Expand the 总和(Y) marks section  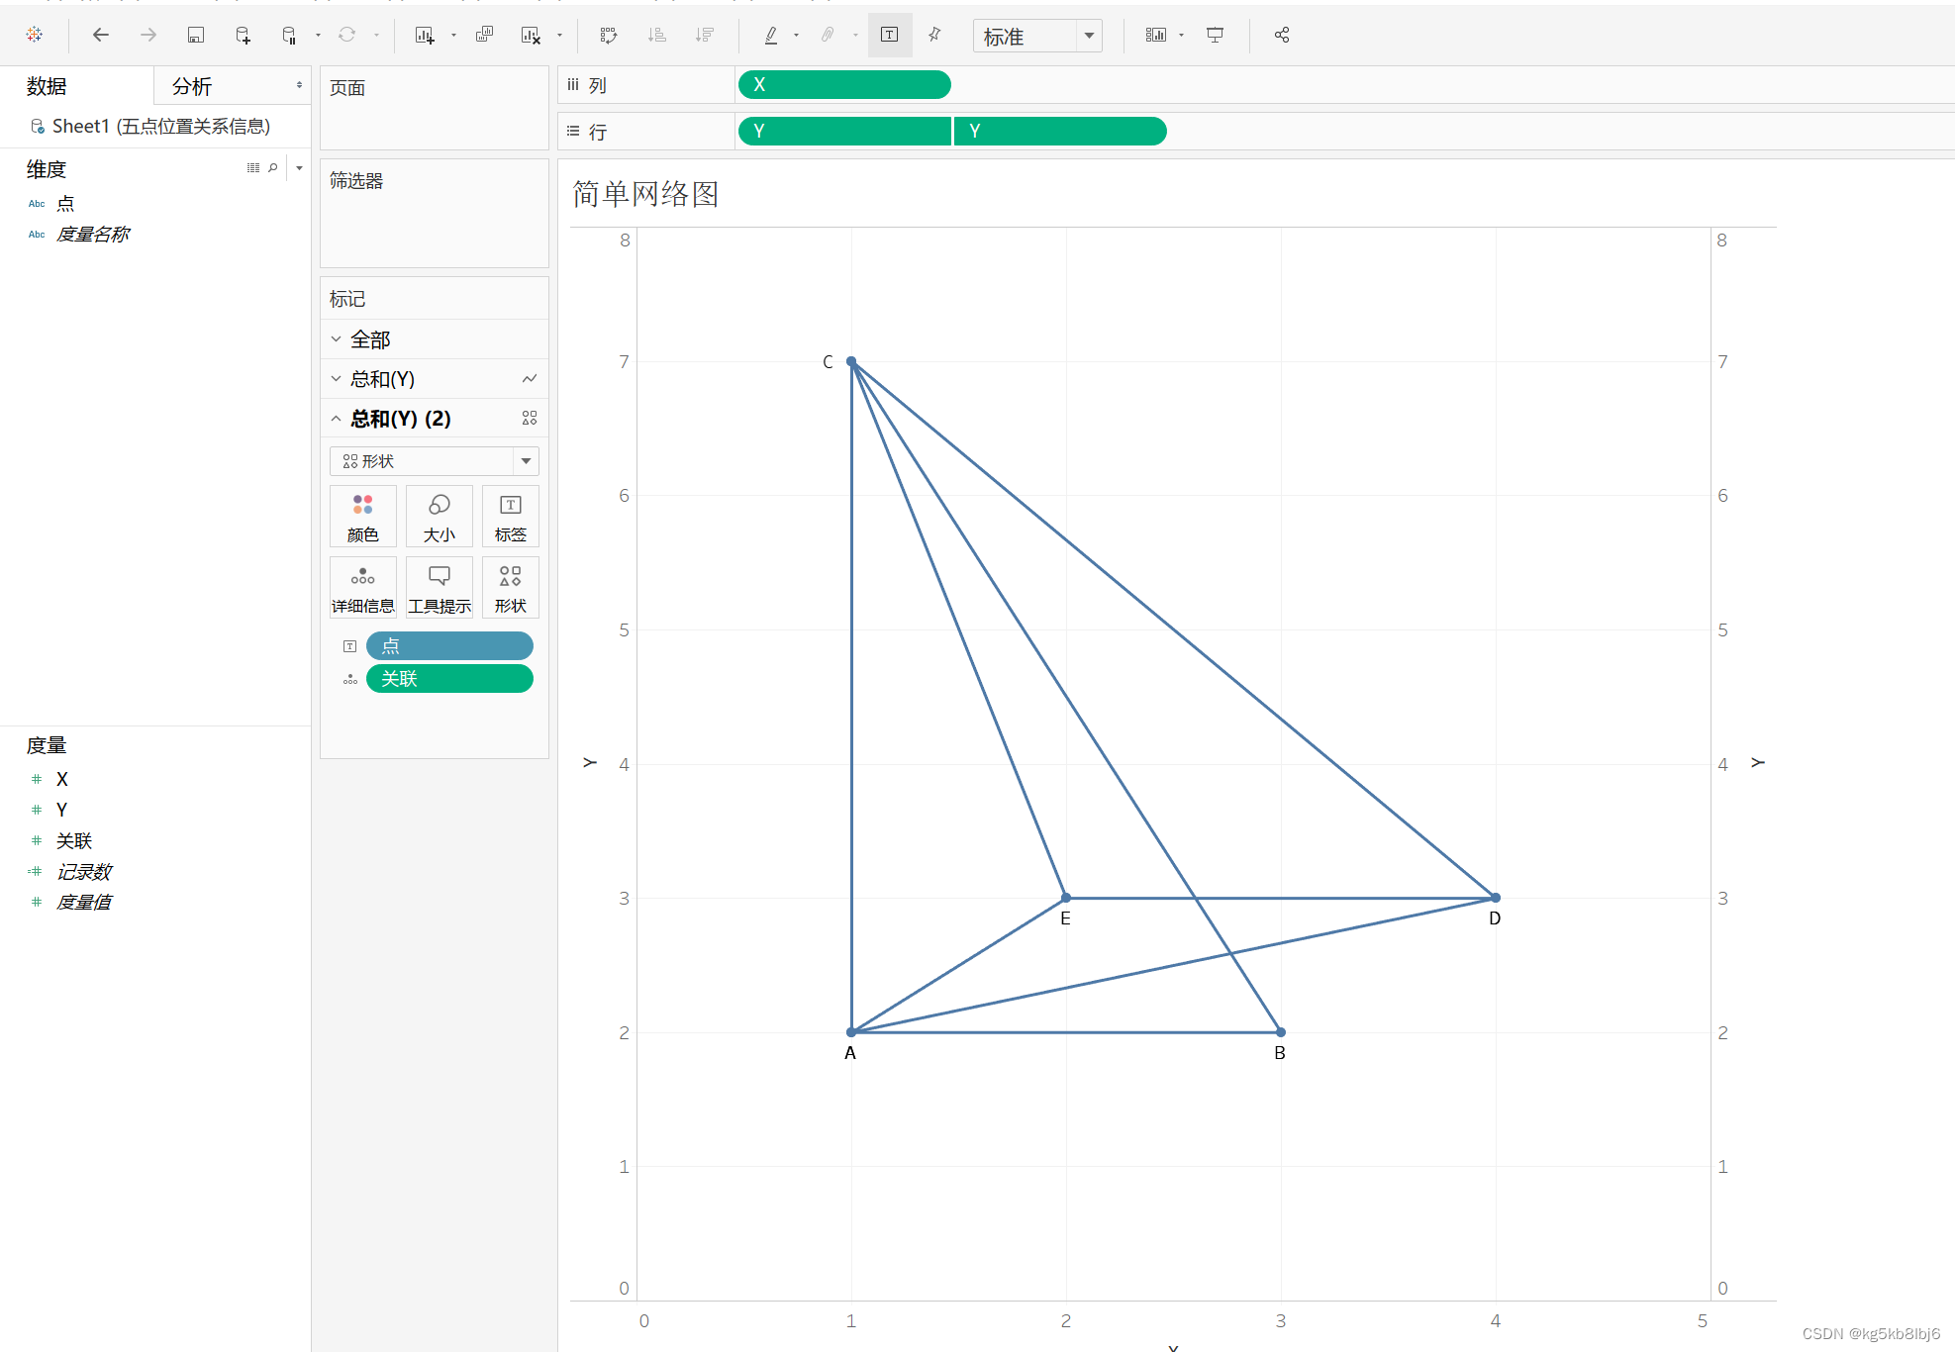[x=337, y=379]
